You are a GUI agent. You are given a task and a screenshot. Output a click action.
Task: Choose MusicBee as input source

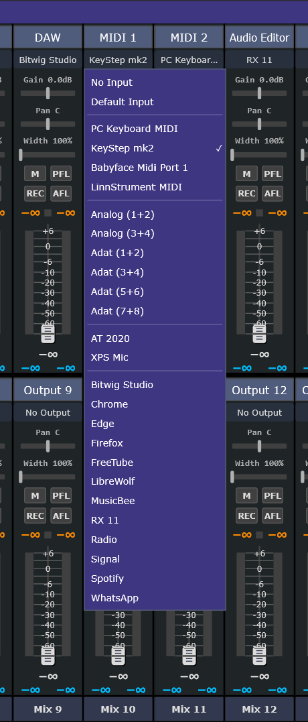(155, 501)
